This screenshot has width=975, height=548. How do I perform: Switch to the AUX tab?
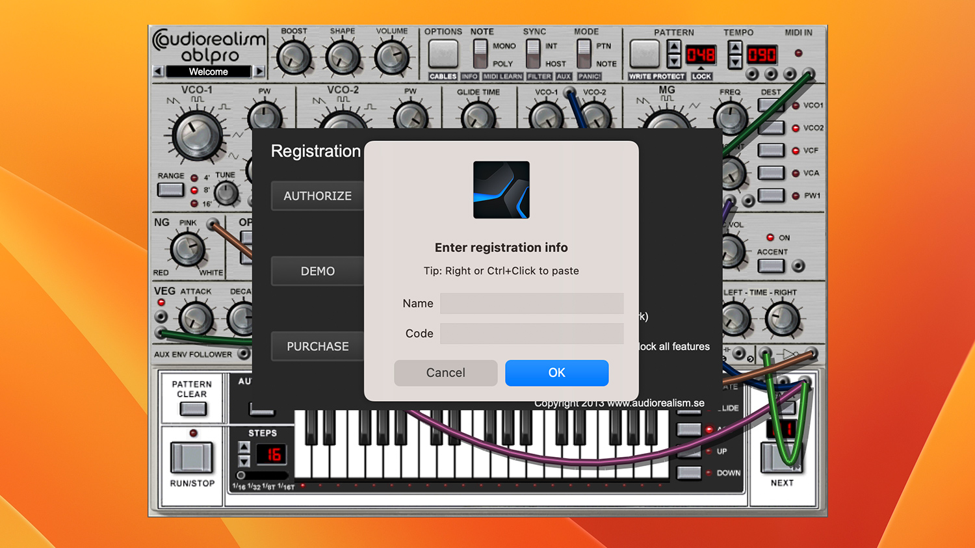tap(564, 77)
